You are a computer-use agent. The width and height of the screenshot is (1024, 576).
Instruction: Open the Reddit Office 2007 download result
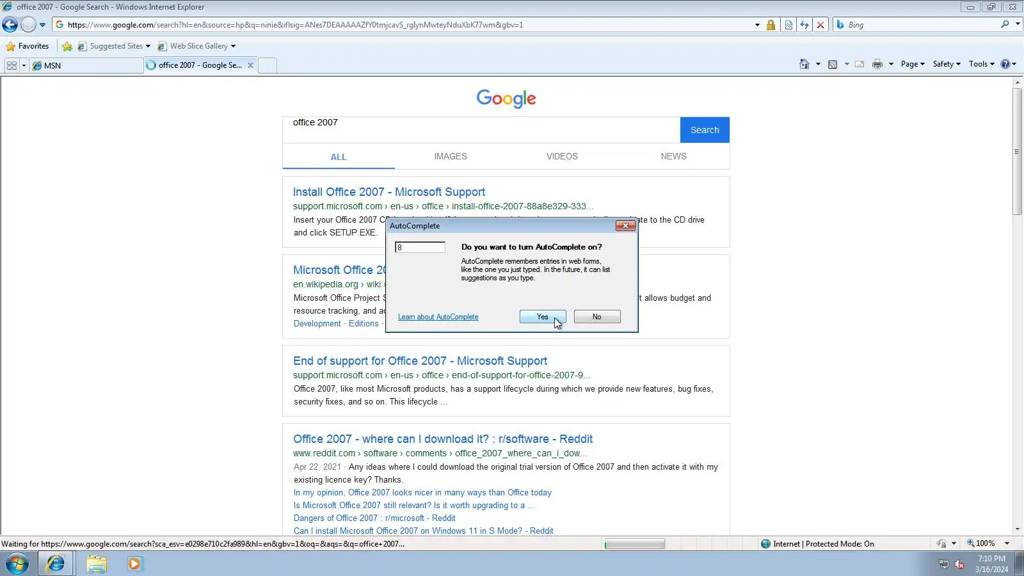click(x=443, y=439)
